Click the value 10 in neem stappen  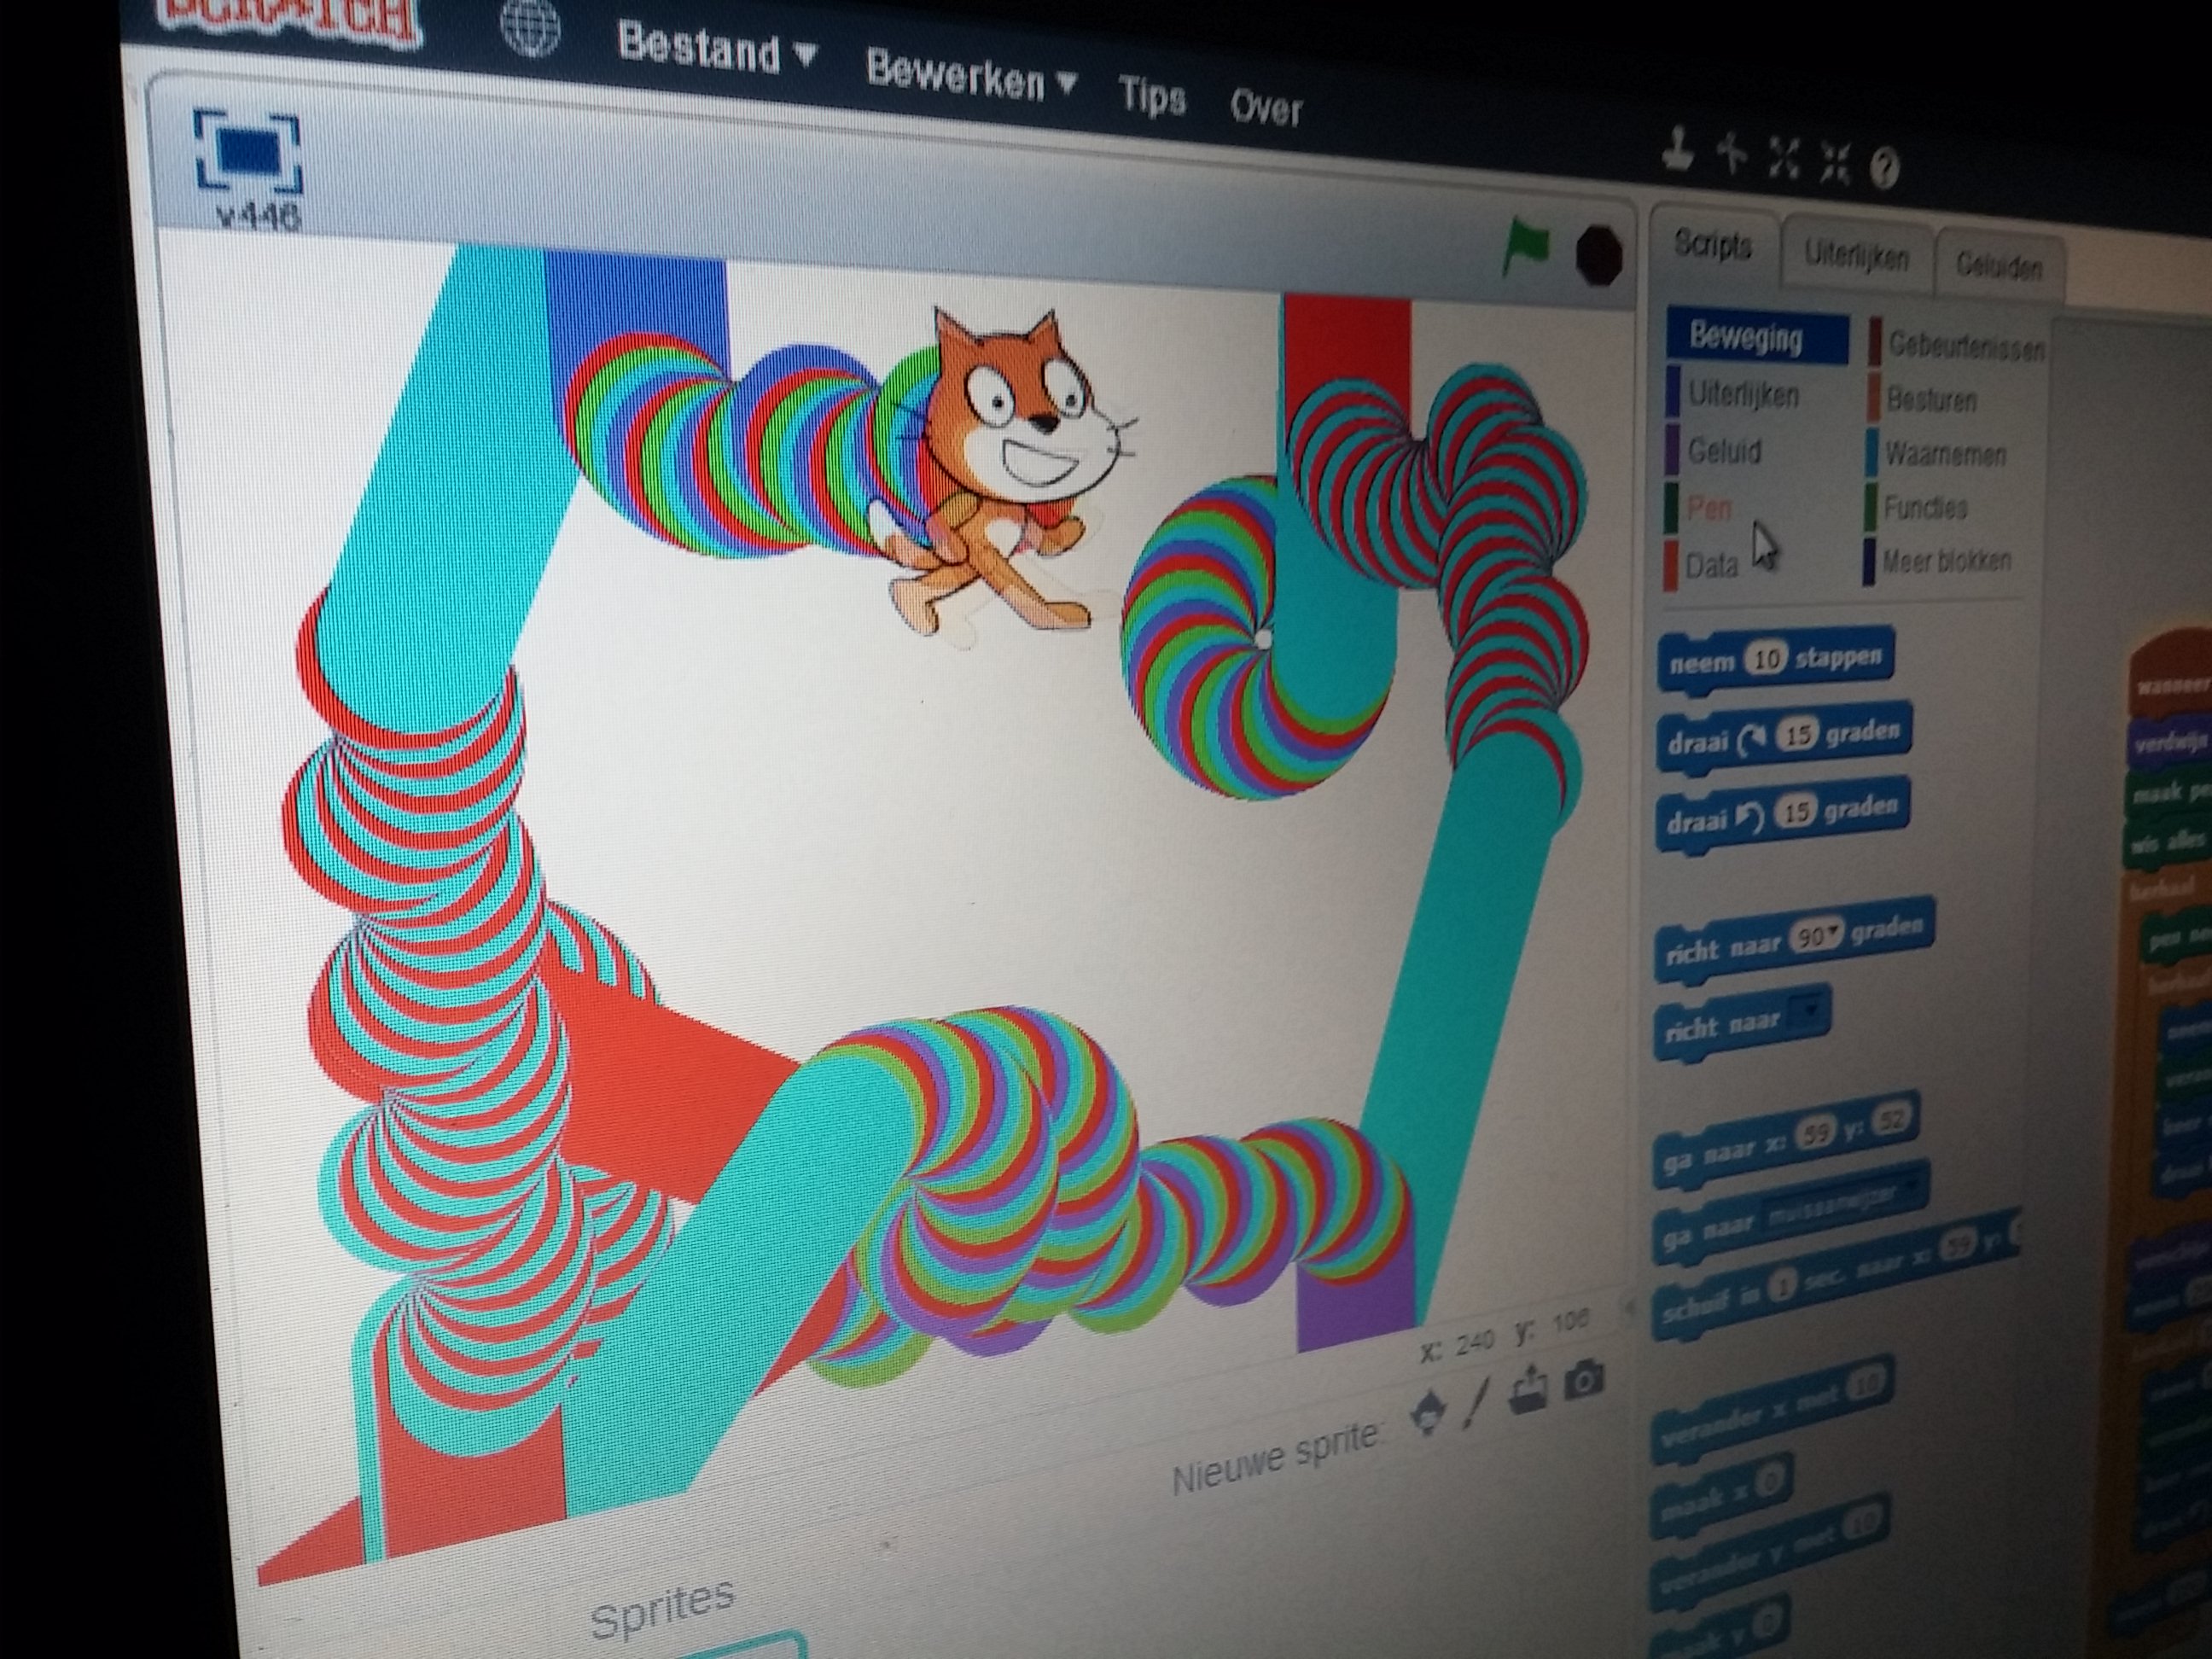(x=1767, y=659)
